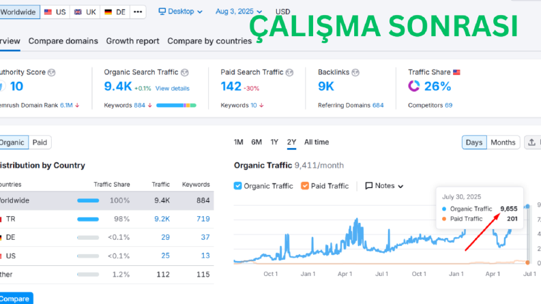Click the US flag next to Traffic Share

[x=456, y=72]
